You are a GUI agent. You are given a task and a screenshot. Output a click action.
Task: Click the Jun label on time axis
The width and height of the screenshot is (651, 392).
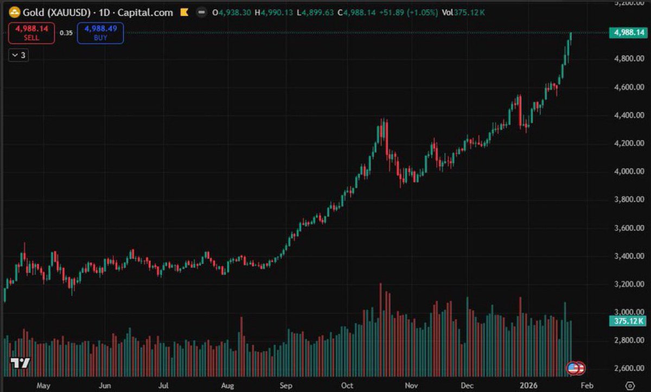tap(105, 386)
